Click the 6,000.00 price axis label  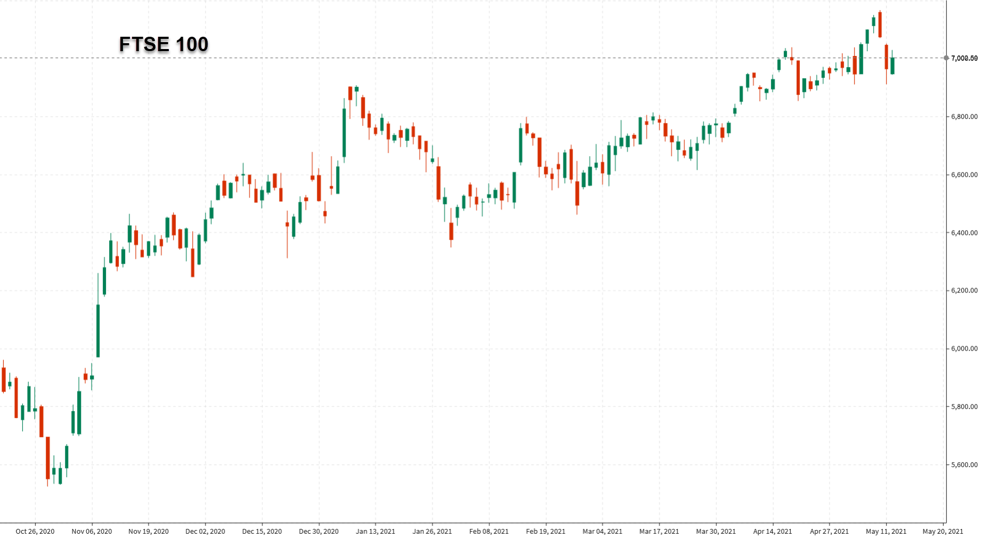(964, 349)
